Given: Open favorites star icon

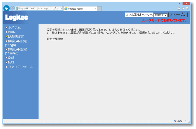Looking at the screenshot, I should pyautogui.click(x=183, y=8).
